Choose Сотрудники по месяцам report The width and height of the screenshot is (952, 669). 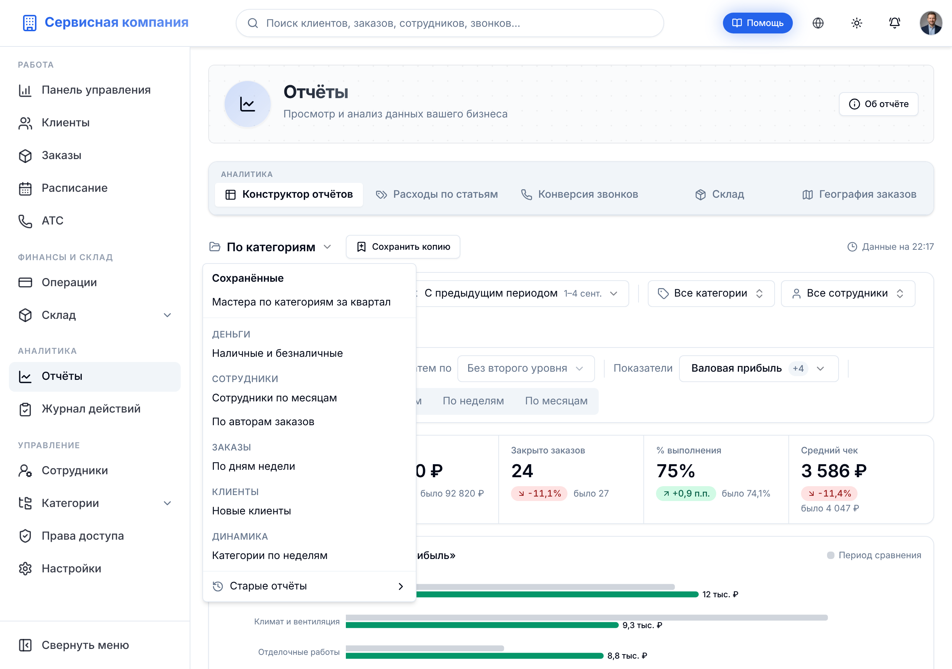pos(274,398)
